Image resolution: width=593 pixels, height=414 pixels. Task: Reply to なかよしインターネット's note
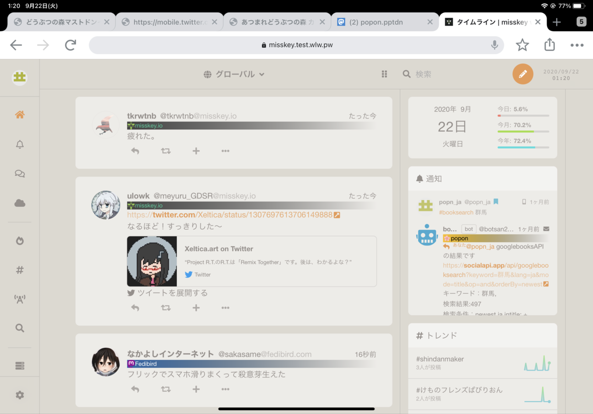[135, 389]
